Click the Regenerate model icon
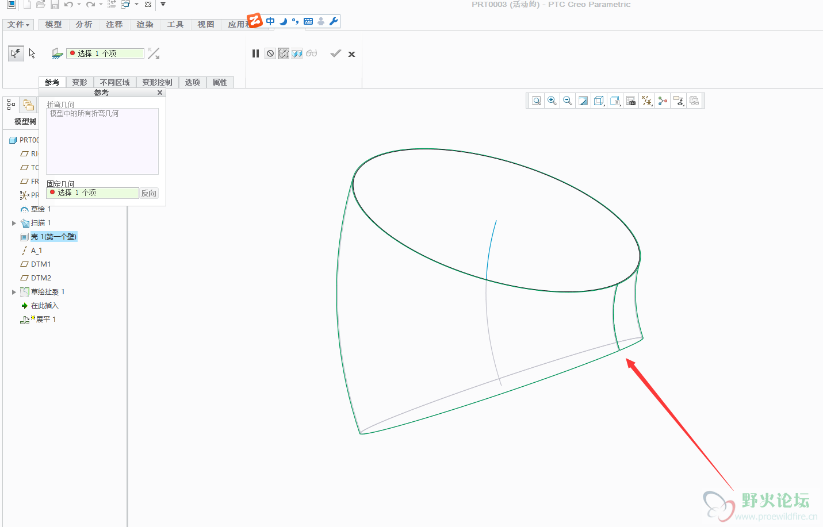Image resolution: width=823 pixels, height=527 pixels. point(112,4)
